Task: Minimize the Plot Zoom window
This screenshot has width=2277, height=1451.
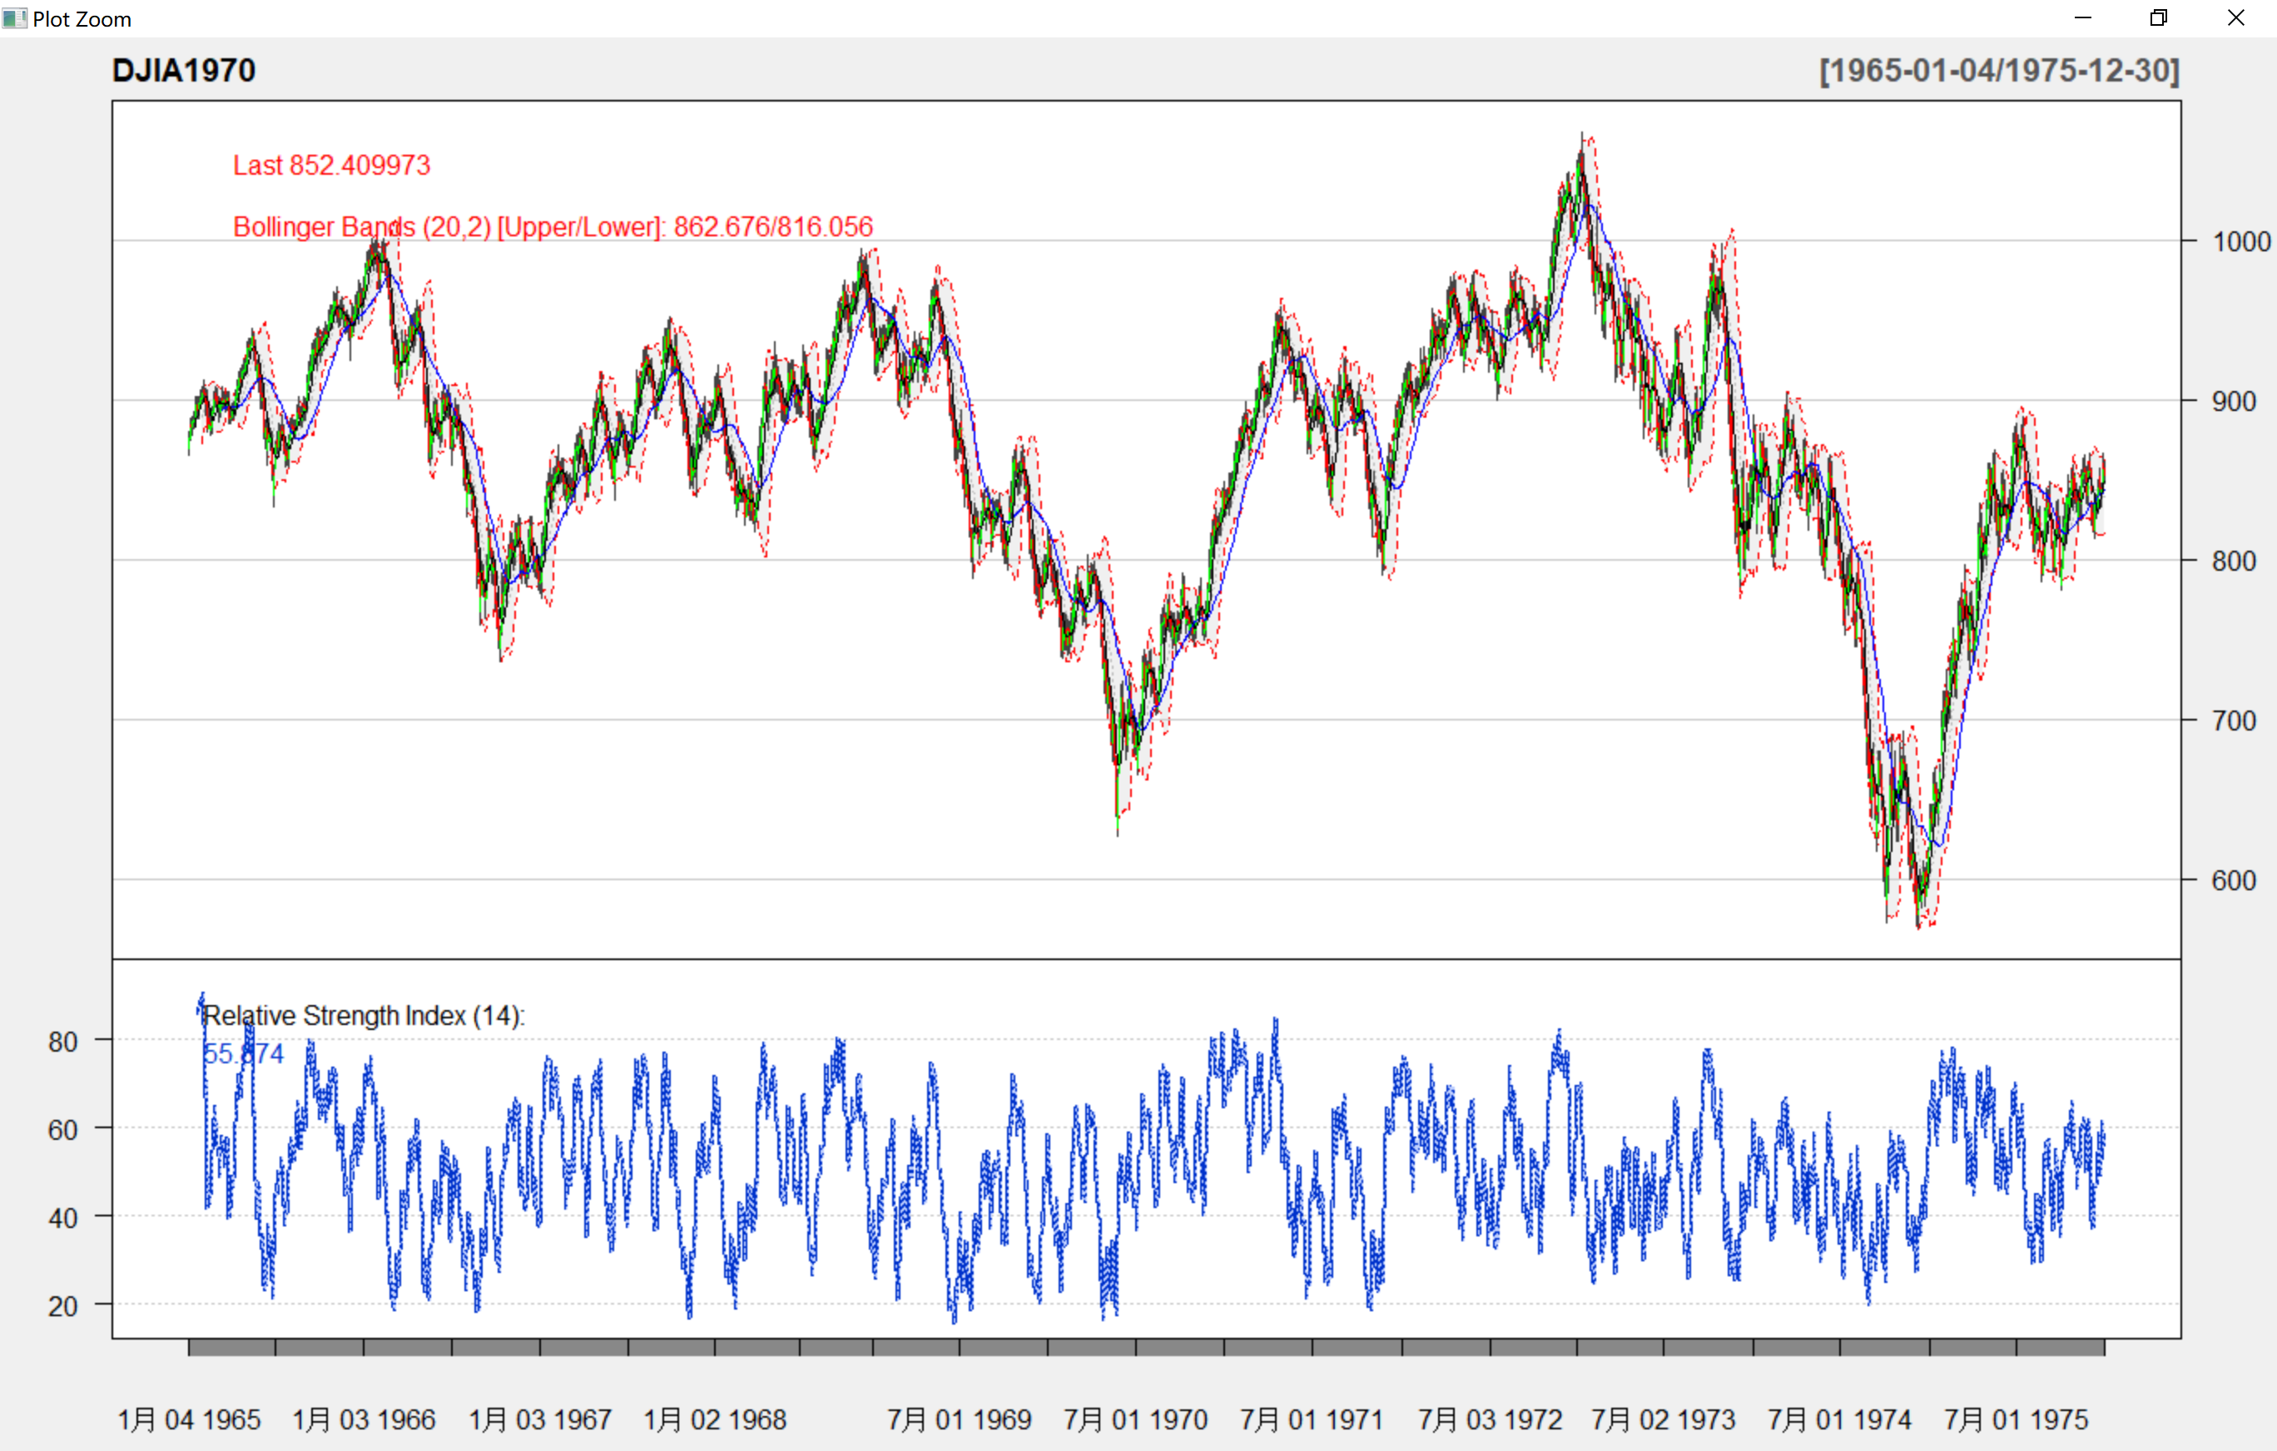Action: pos(2082,18)
